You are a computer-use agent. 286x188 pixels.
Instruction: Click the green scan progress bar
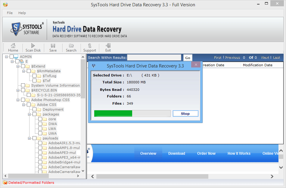132,114
